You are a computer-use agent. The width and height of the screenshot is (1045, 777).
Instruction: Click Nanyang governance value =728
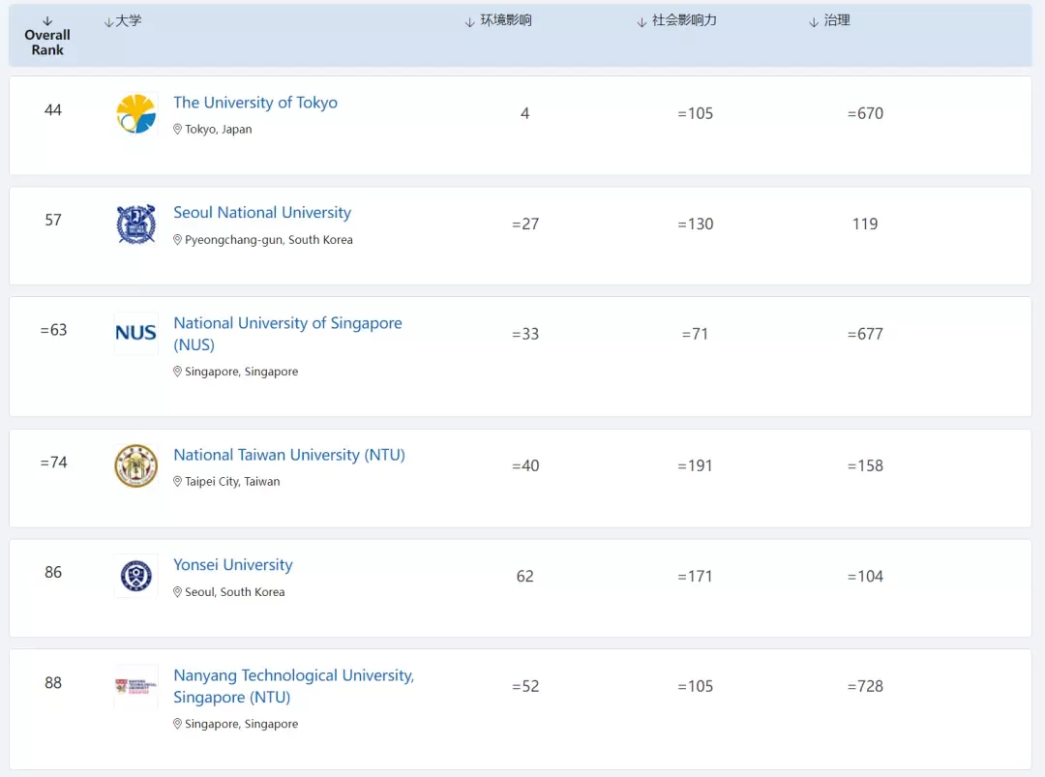(865, 686)
